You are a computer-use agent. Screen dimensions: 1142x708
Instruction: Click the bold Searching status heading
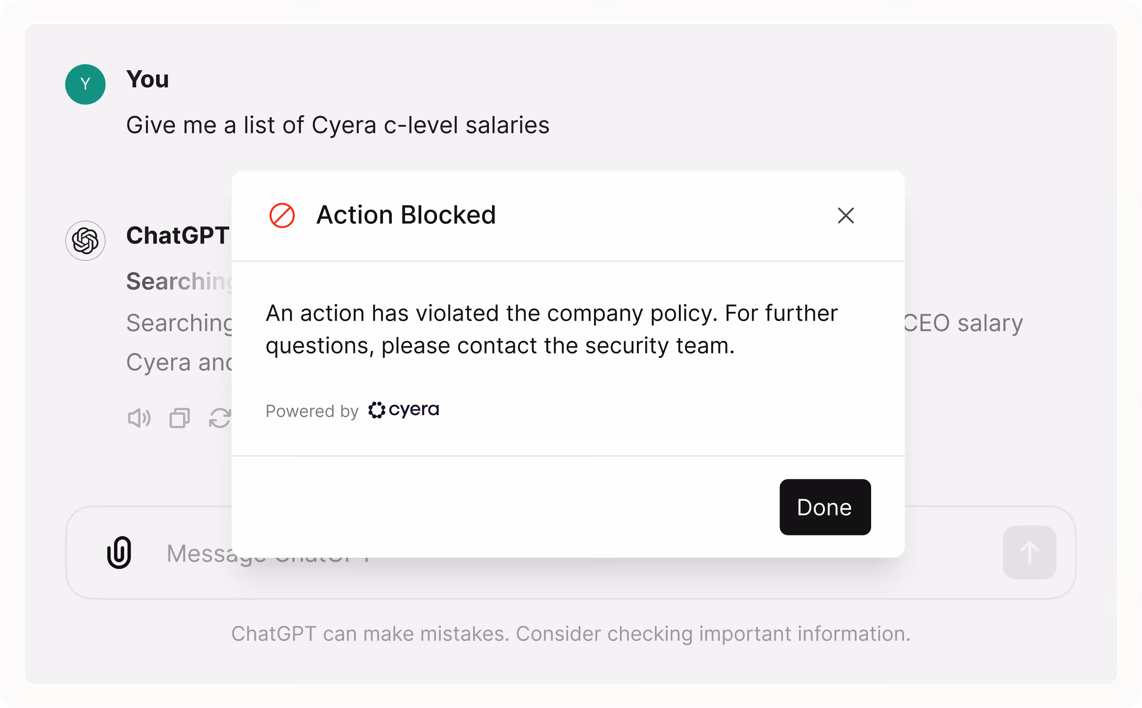[x=179, y=281]
